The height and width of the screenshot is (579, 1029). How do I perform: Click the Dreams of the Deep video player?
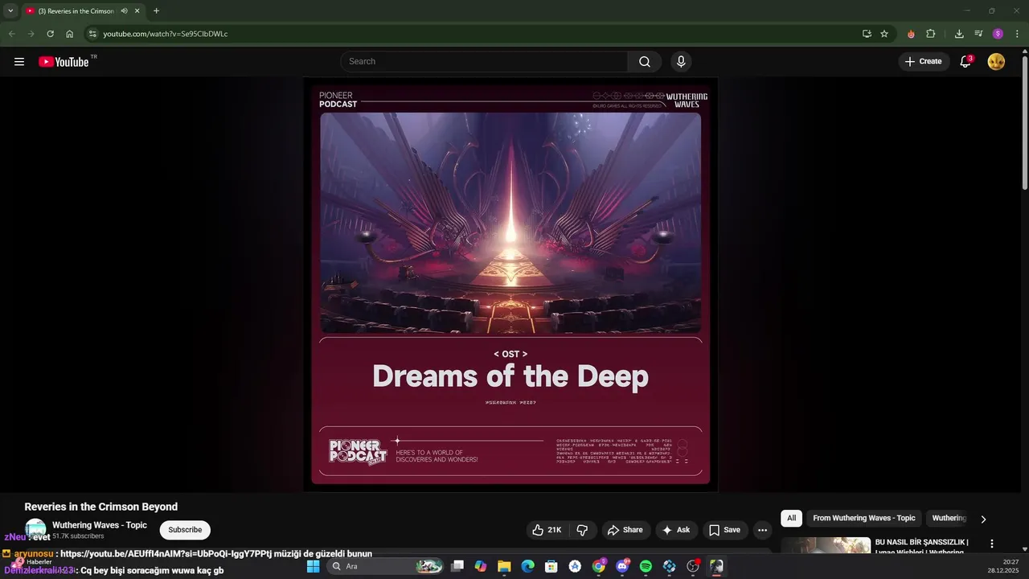510,285
